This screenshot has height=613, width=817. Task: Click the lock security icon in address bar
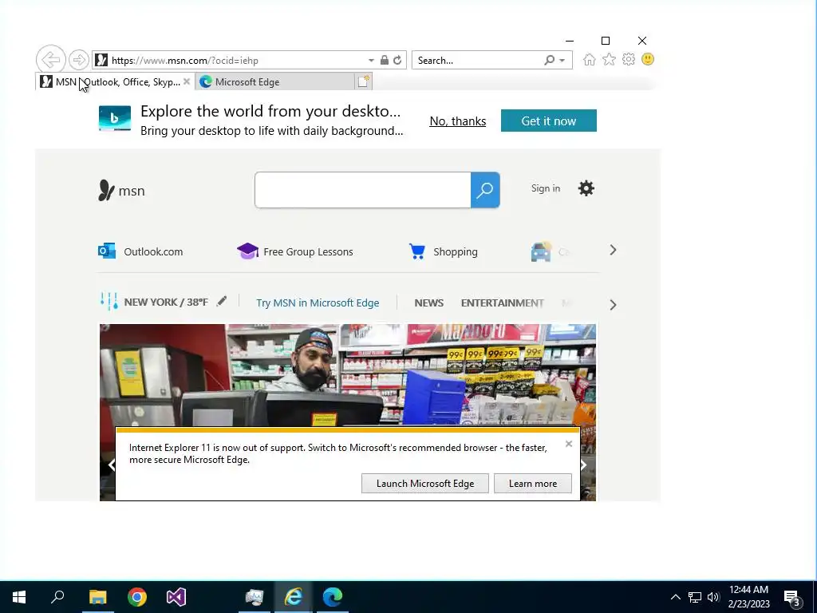385,60
